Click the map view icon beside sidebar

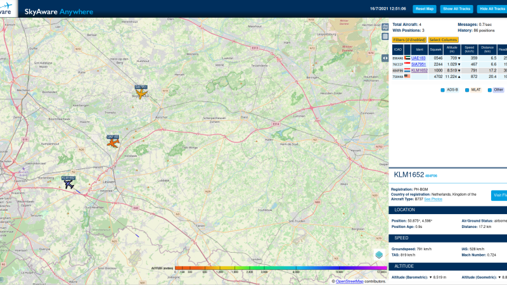385,27
